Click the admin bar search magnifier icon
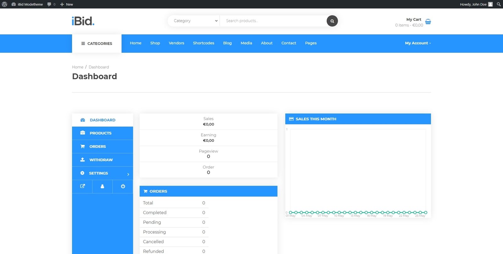The image size is (503, 254). (x=499, y=4)
